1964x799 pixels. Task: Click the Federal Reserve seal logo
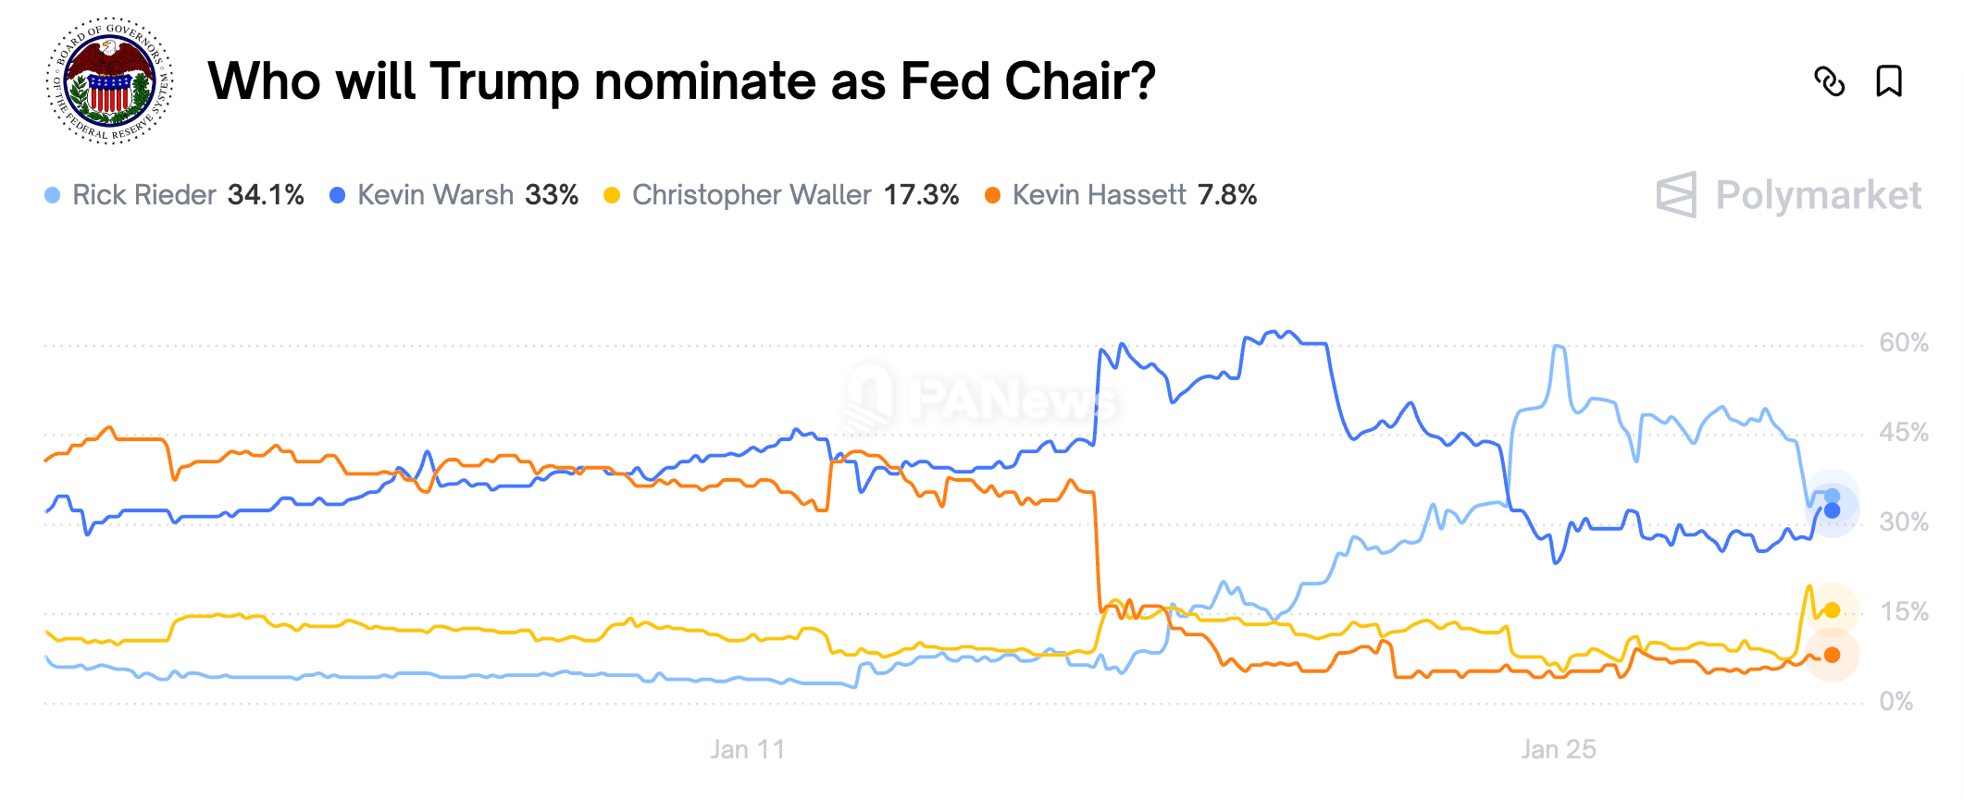110,80
